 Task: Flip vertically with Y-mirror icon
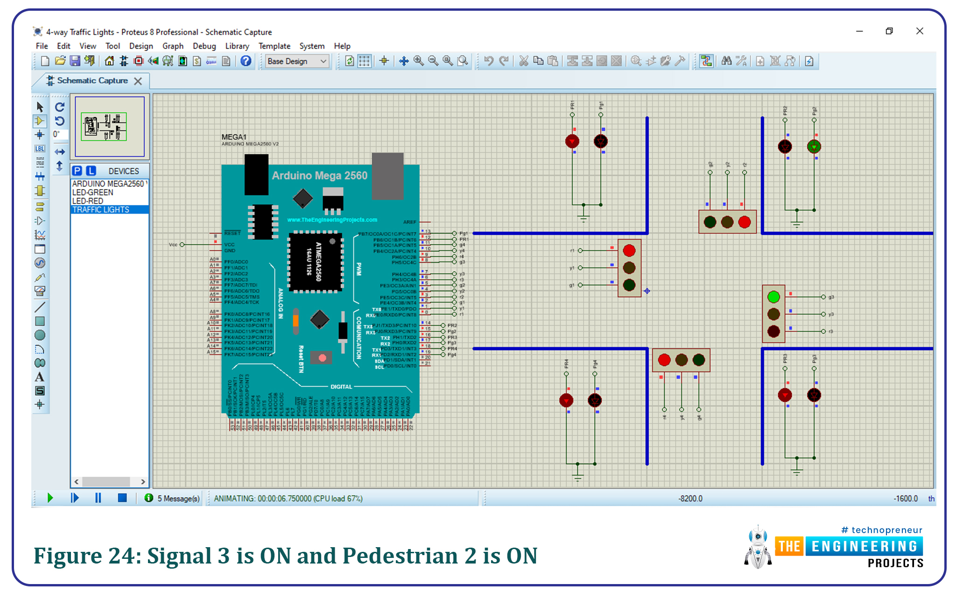tap(60, 166)
